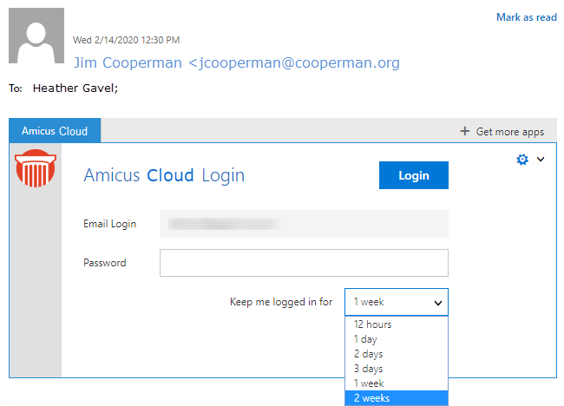Choose 3 days in the dropdown list
Image resolution: width=564 pixels, height=406 pixels.
(397, 369)
